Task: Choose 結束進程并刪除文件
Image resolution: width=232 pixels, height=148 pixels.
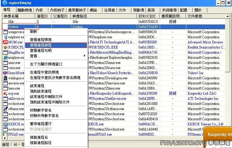Action: point(56,96)
